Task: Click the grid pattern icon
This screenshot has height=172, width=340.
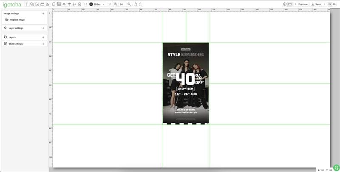Action: click(x=59, y=4)
